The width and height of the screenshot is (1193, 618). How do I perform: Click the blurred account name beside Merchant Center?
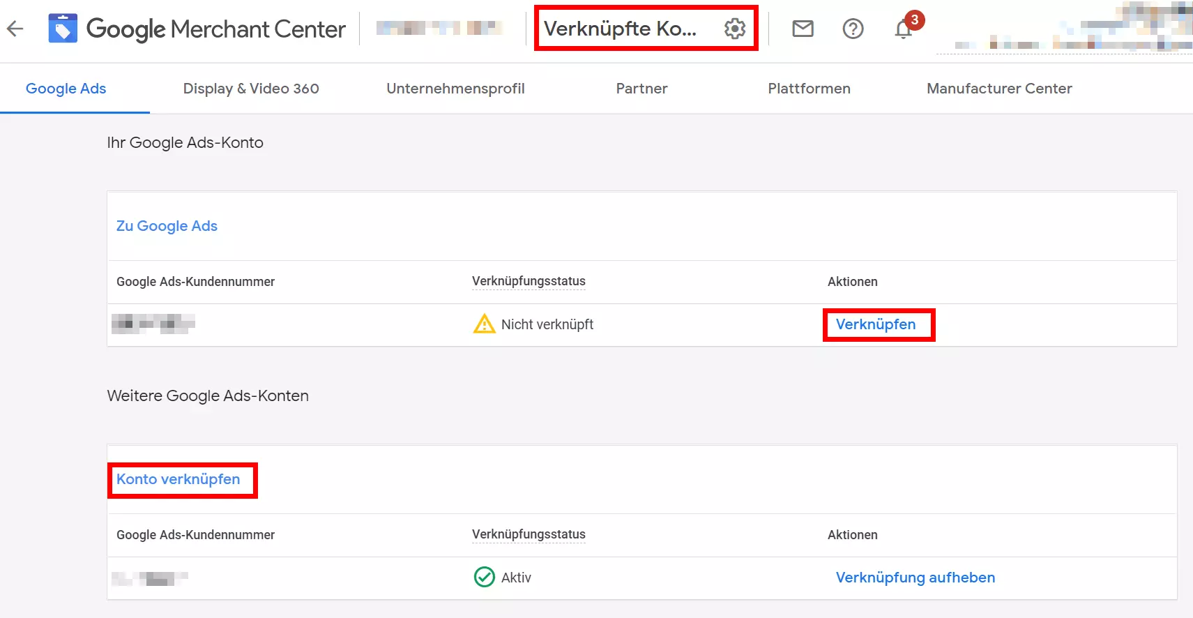pyautogui.click(x=439, y=29)
